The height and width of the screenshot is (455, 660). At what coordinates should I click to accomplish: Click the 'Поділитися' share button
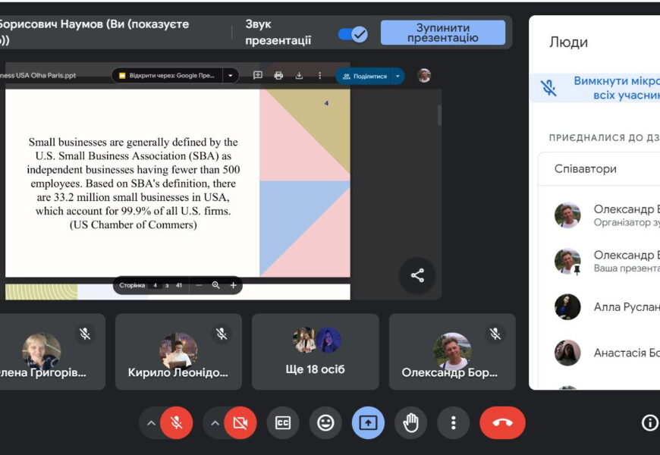(x=364, y=76)
